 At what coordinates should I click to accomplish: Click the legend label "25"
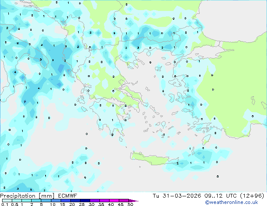pyautogui.click(x=82, y=204)
